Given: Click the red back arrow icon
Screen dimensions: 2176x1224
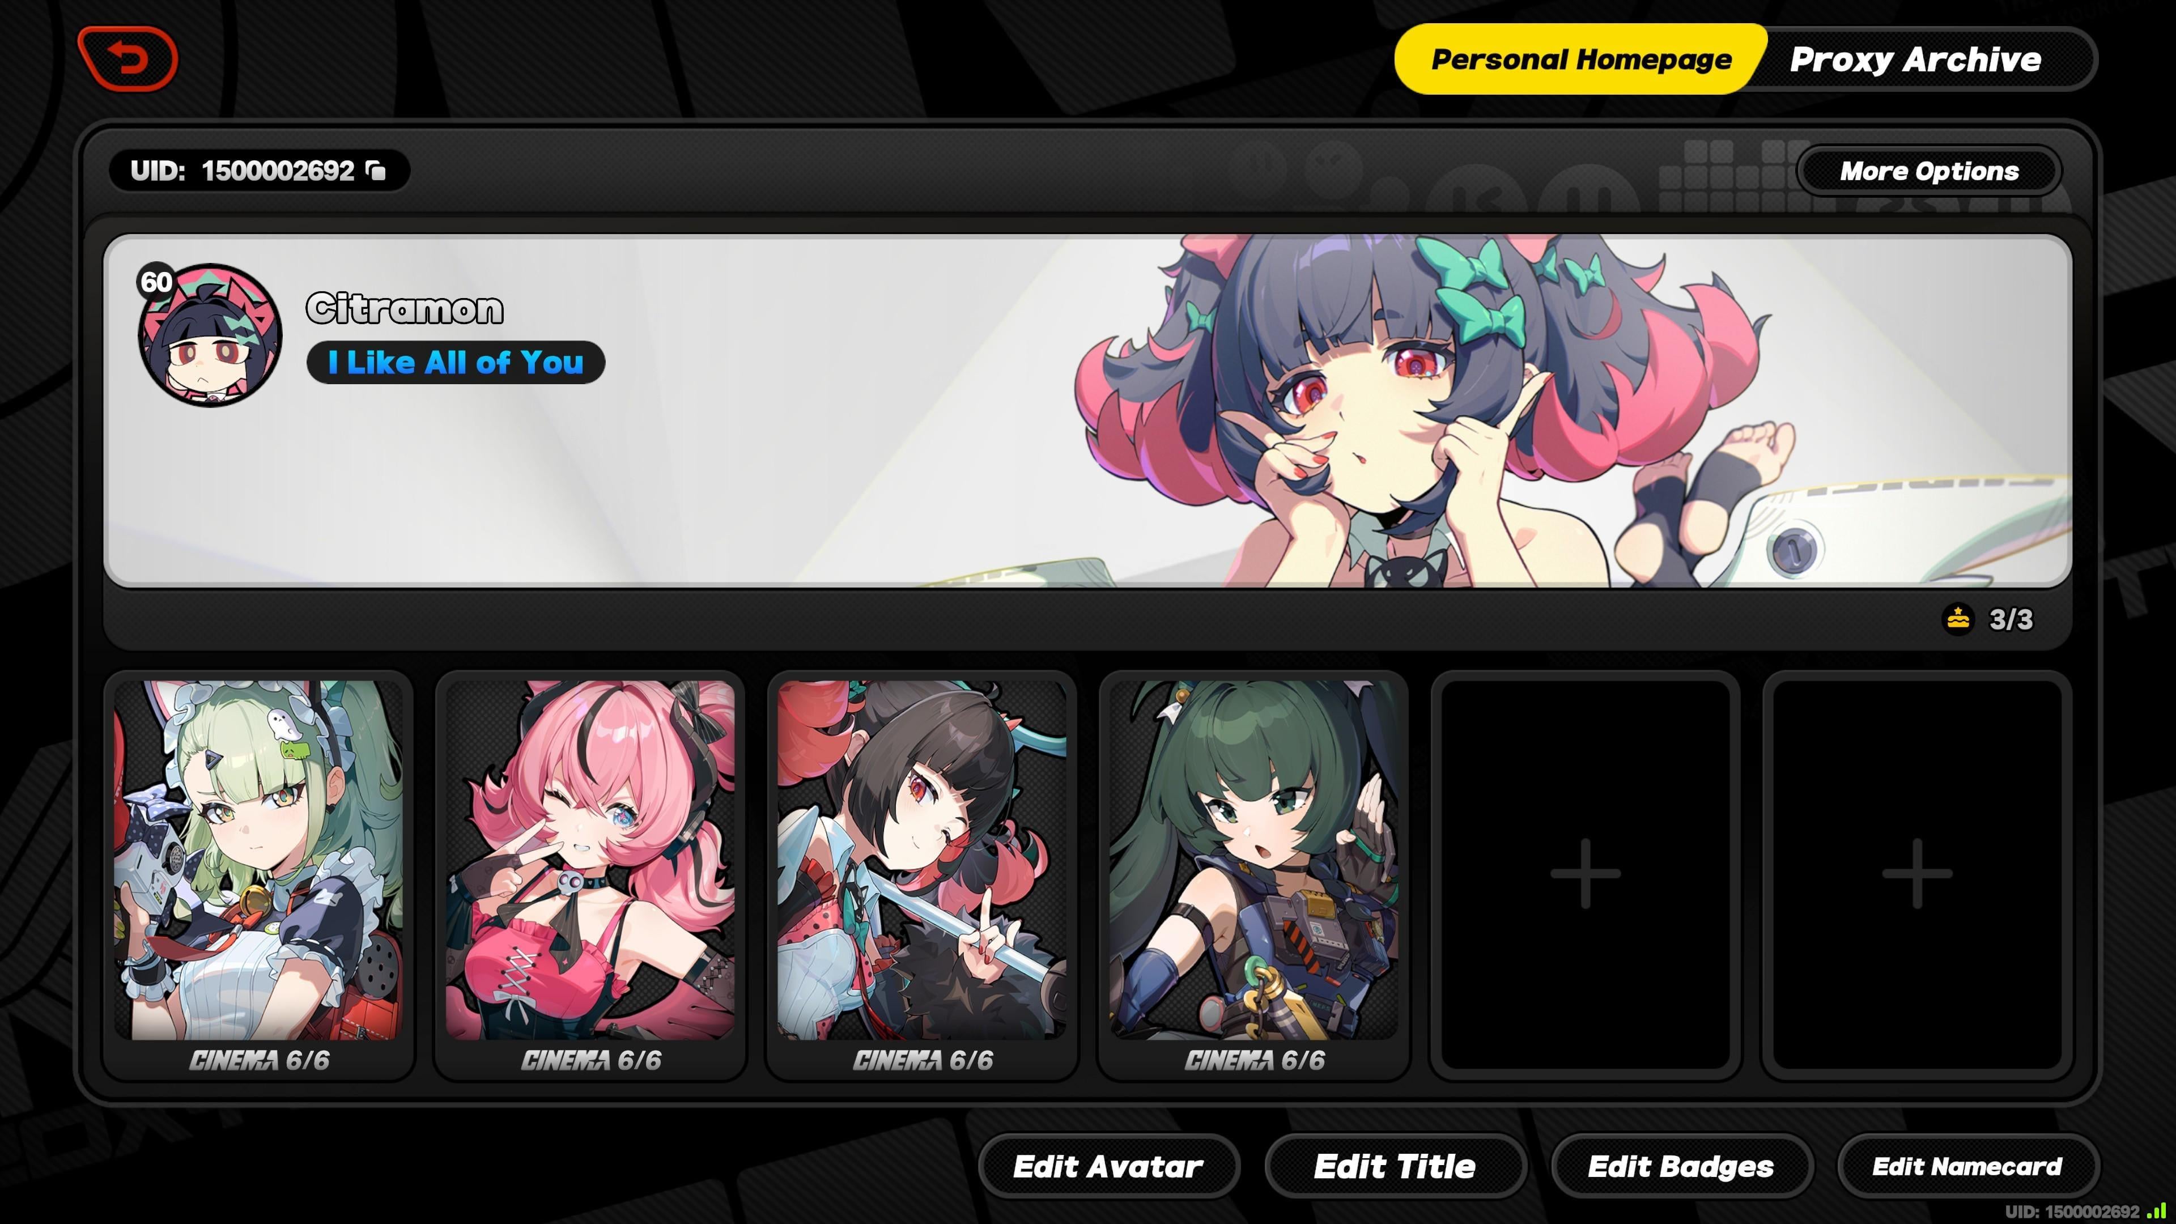Looking at the screenshot, I should pos(127,58).
